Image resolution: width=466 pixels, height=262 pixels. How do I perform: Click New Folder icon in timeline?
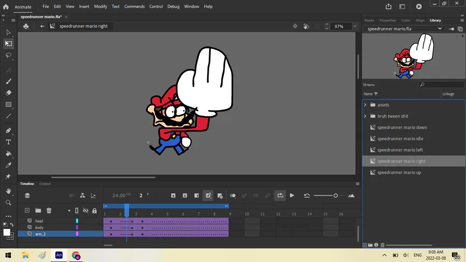(38, 210)
